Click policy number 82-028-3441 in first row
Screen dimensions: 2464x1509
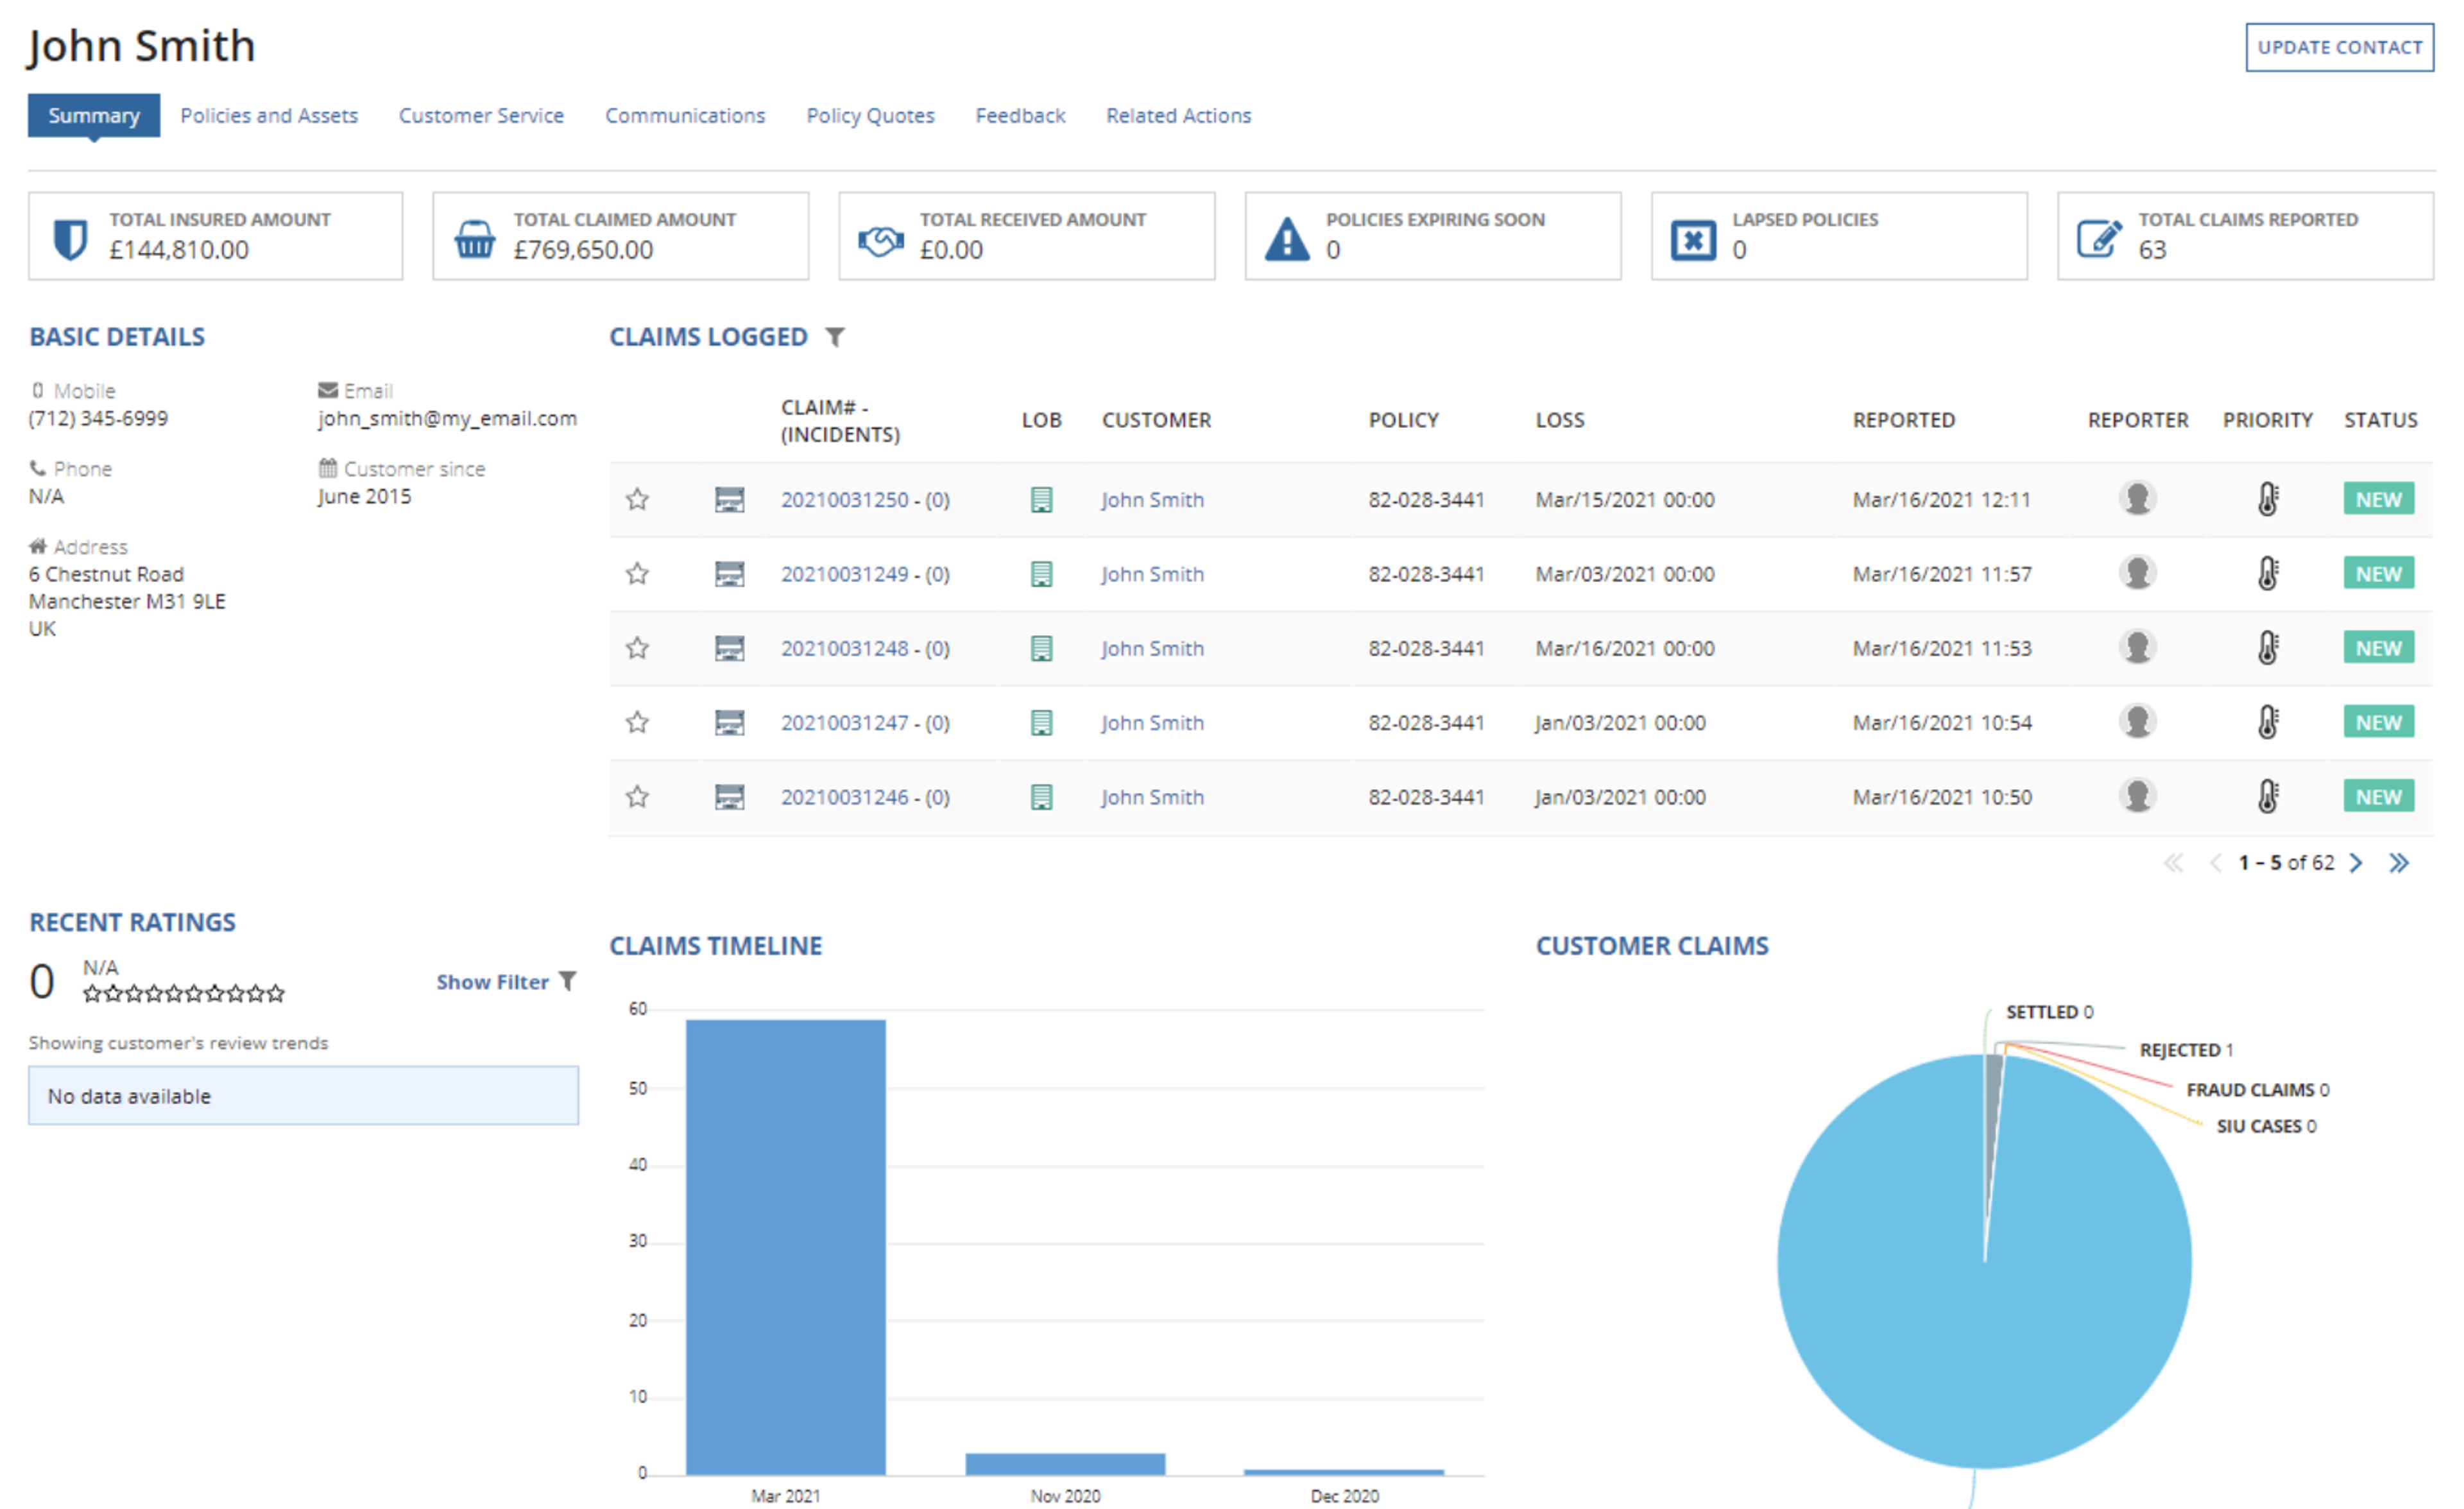coord(1426,499)
